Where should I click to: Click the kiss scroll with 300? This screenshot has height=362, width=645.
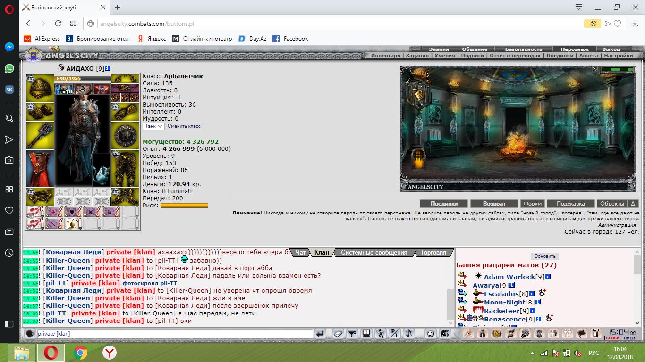click(35, 212)
